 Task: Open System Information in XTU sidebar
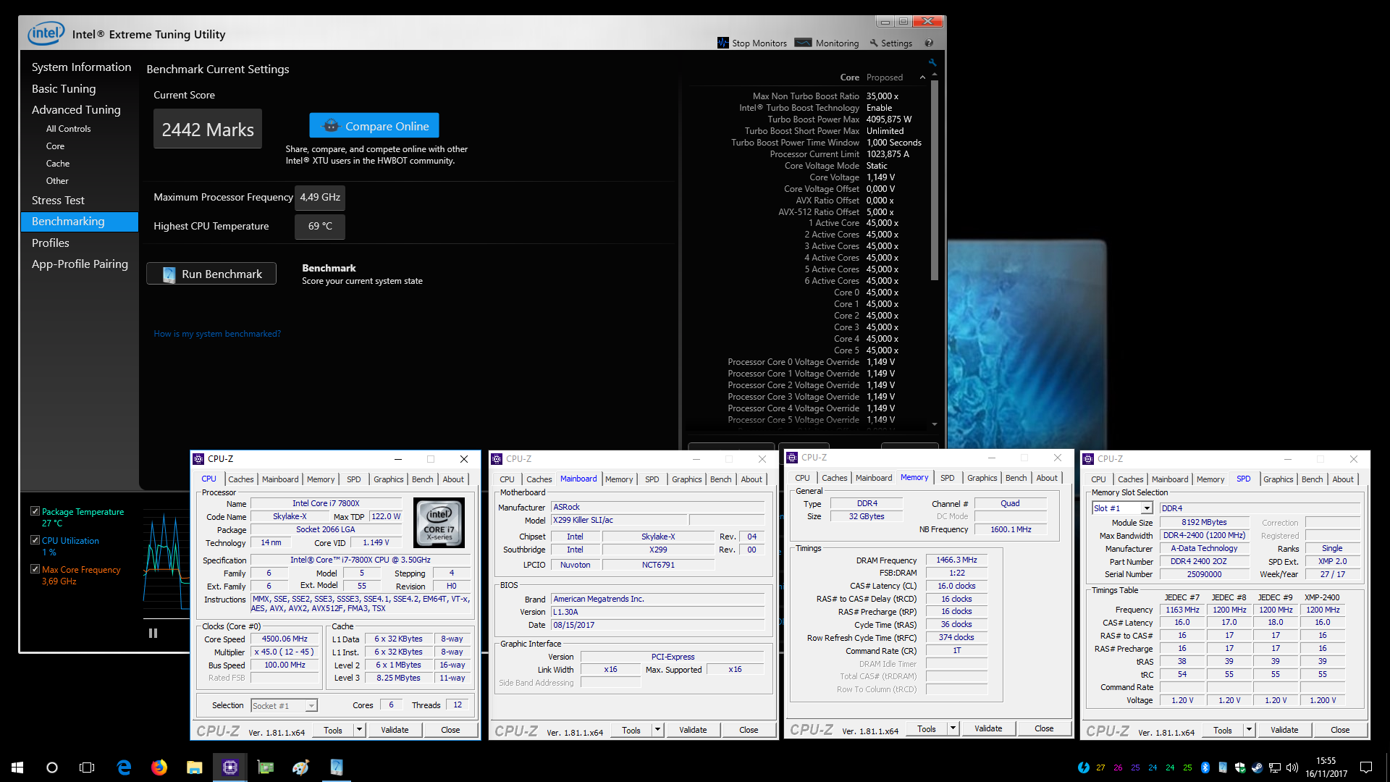pyautogui.click(x=81, y=67)
